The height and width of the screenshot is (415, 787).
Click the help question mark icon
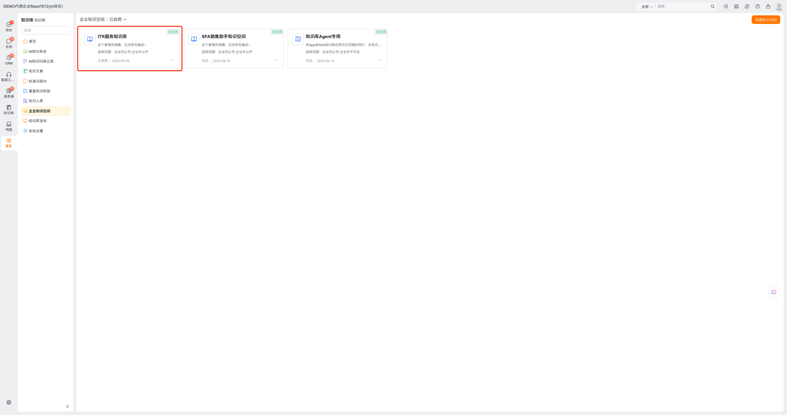757,6
